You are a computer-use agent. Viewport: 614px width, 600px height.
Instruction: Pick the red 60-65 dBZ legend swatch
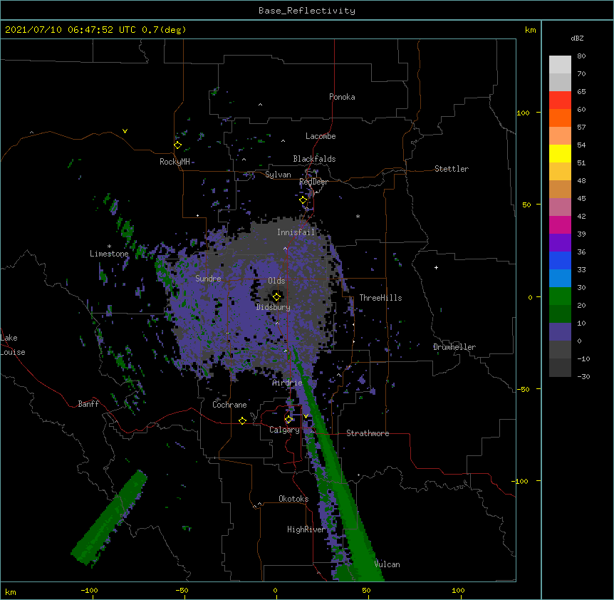coord(560,100)
